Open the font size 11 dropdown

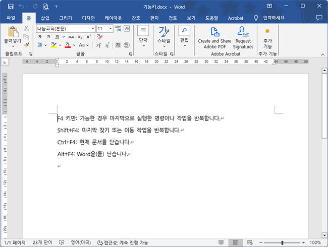pos(111,29)
